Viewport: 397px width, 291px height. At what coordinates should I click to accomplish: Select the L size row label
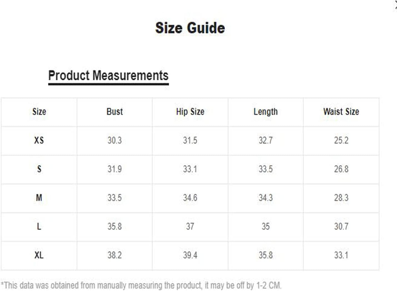pos(39,226)
